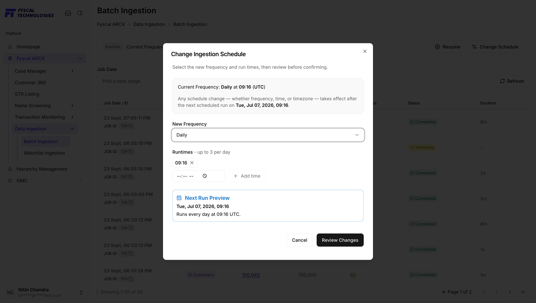Open the inbox icon in sidebar header
Viewport: 536px width, 303px height.
[68, 13]
